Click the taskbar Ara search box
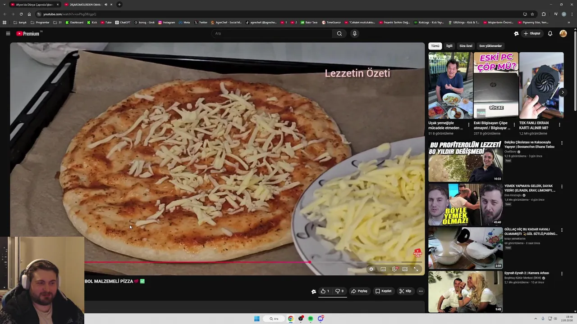The image size is (577, 324). click(x=274, y=319)
